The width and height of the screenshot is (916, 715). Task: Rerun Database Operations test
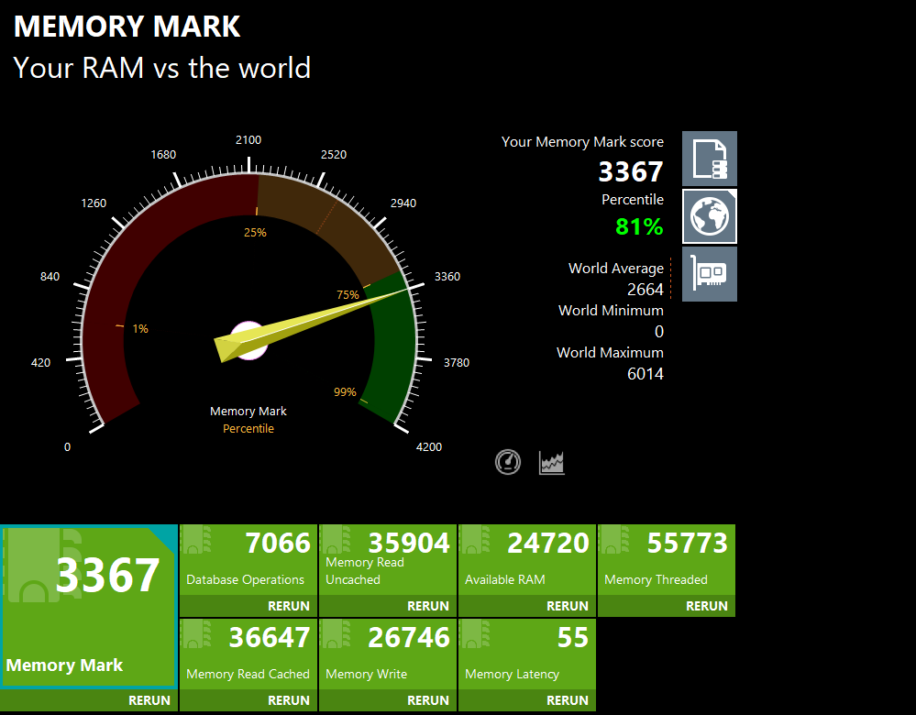(x=289, y=606)
